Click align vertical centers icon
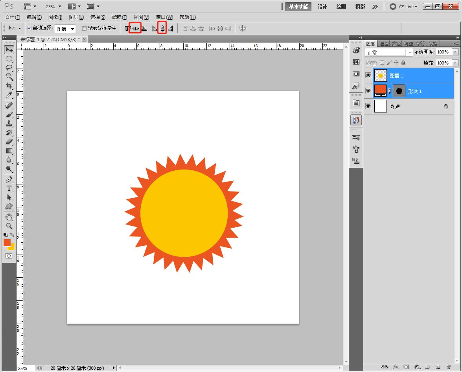The height and width of the screenshot is (372, 462). point(135,28)
